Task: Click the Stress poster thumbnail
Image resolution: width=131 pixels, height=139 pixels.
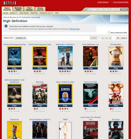Action: point(65,94)
